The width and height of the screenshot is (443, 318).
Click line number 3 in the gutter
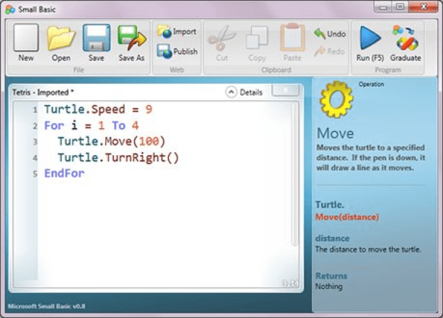35,142
